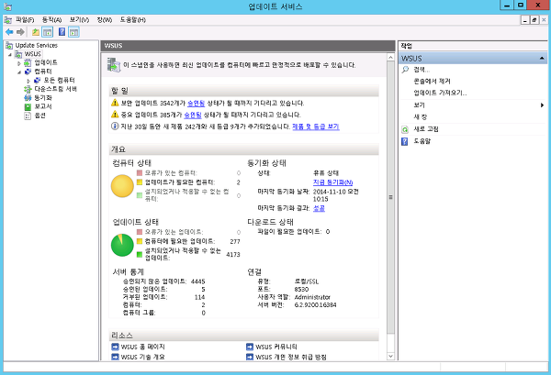The width and height of the screenshot is (551, 375).
Task: Open the WSUS 커뮤니티 link
Action: [276, 347]
